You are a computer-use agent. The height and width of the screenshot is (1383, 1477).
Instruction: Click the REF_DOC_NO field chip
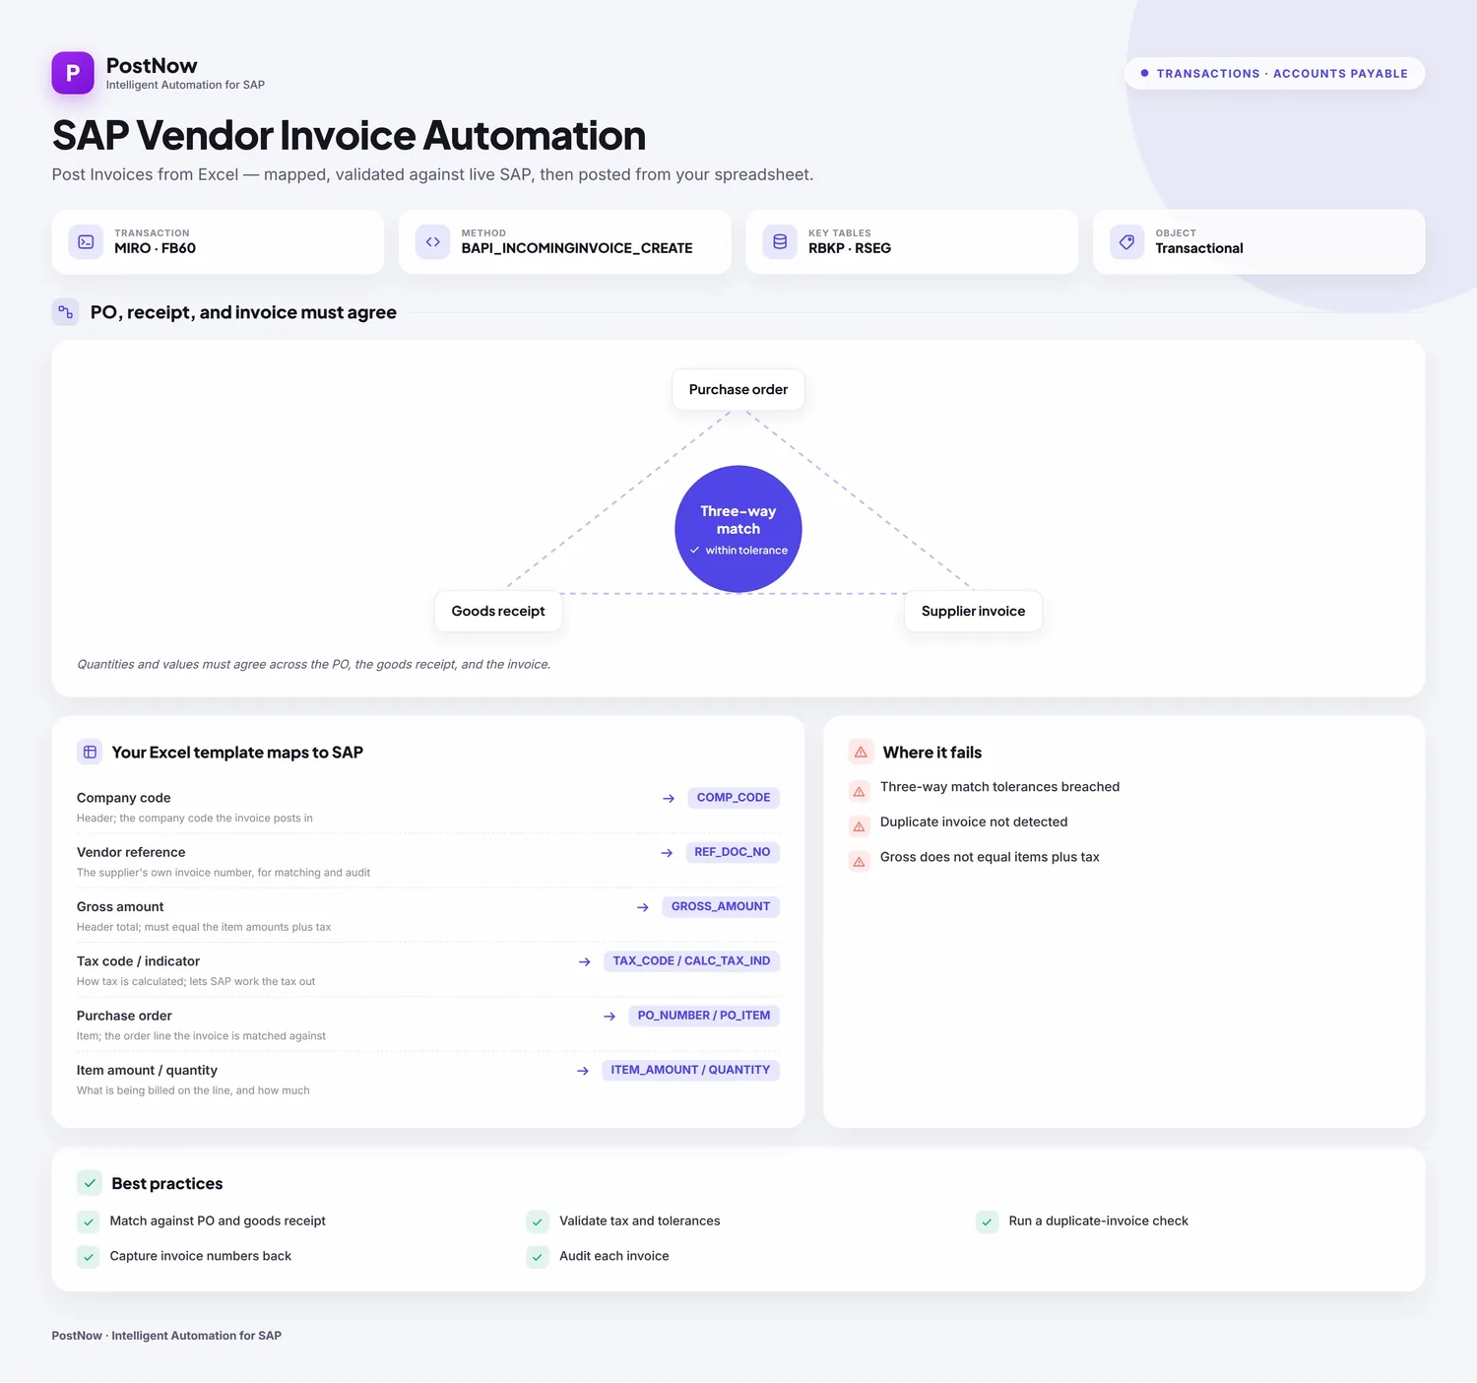(x=733, y=852)
